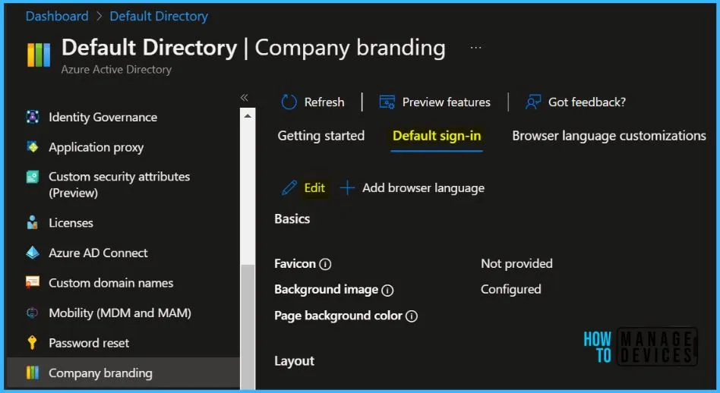Click the Azure AD Connect diamond icon

pos(32,253)
